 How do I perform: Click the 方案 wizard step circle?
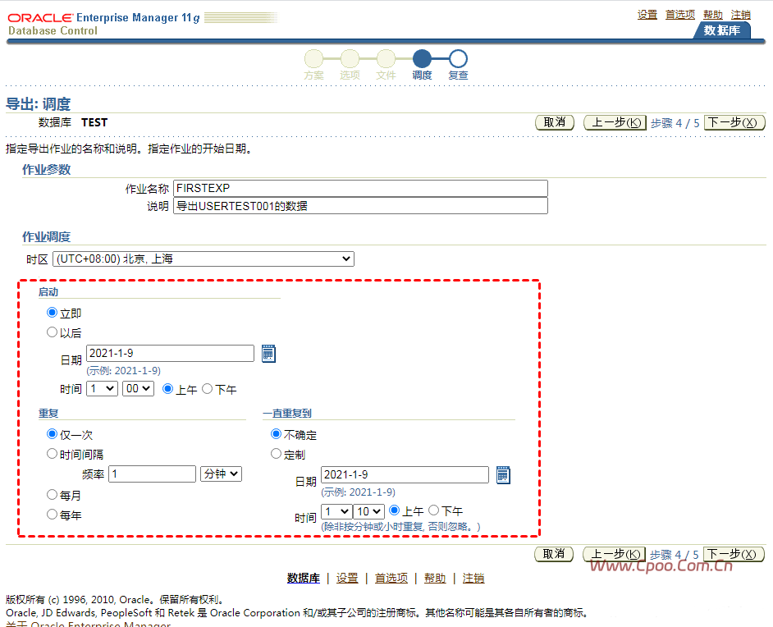(313, 58)
